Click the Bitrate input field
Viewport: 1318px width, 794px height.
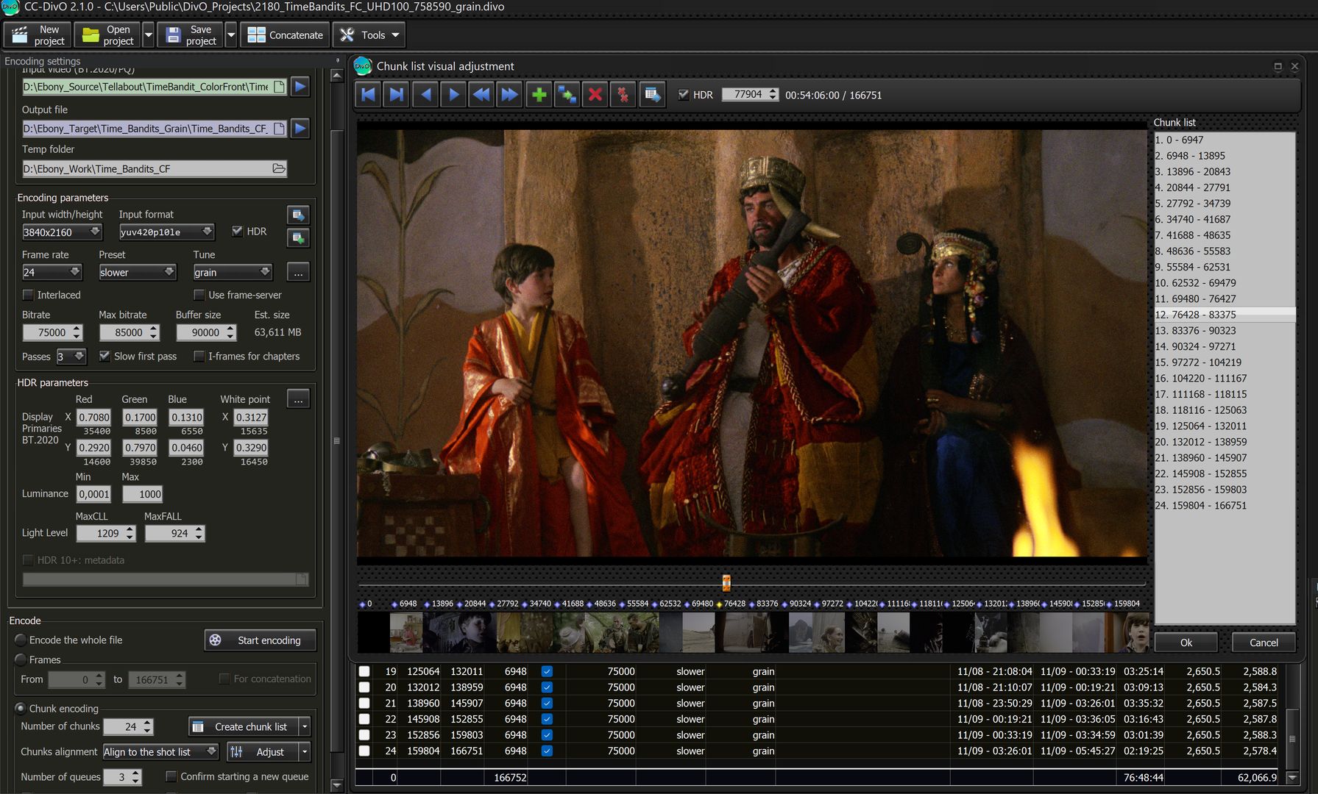tap(46, 332)
